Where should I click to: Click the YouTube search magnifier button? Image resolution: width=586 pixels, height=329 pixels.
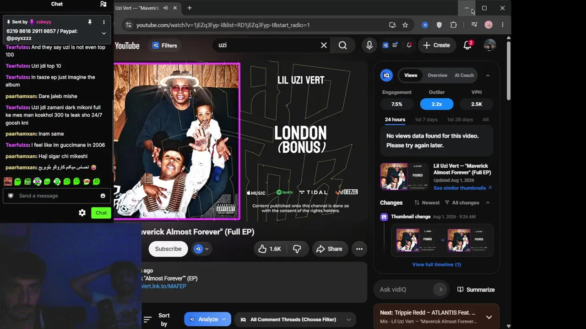tap(342, 45)
